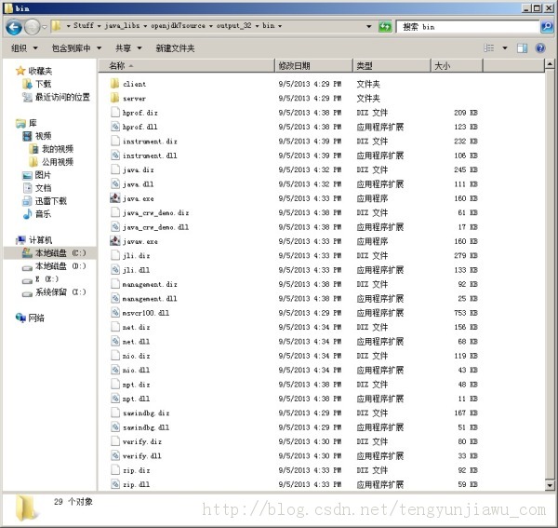Select the verify.diz file
The height and width of the screenshot is (528, 558).
click(142, 441)
